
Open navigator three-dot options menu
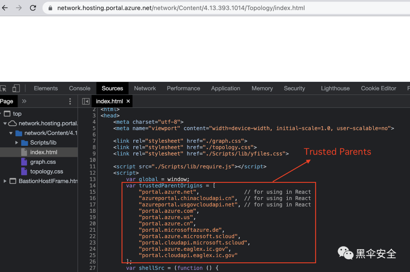[x=70, y=101]
